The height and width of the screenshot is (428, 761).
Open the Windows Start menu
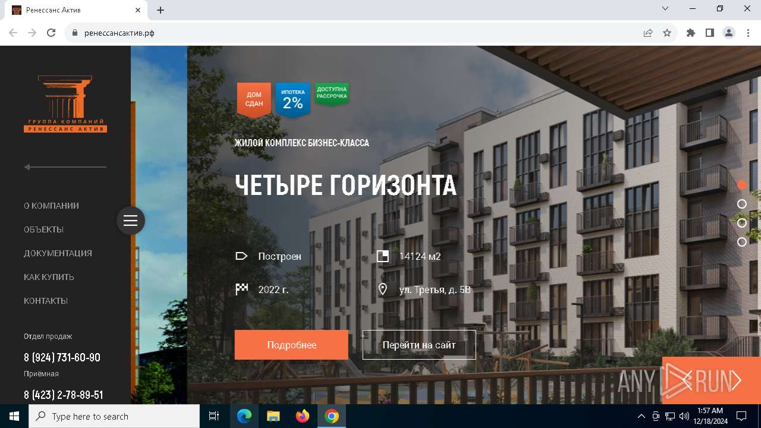click(14, 416)
